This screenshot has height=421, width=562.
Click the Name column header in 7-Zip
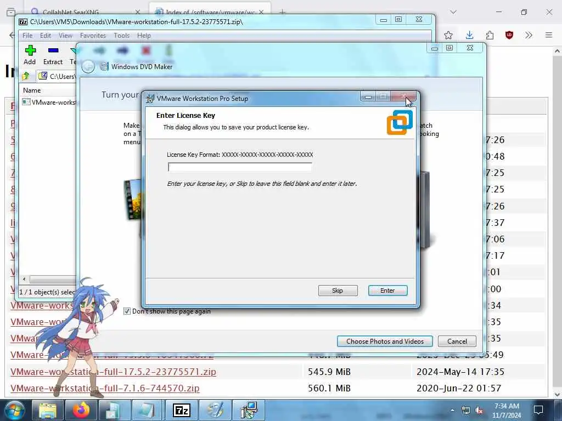click(31, 90)
